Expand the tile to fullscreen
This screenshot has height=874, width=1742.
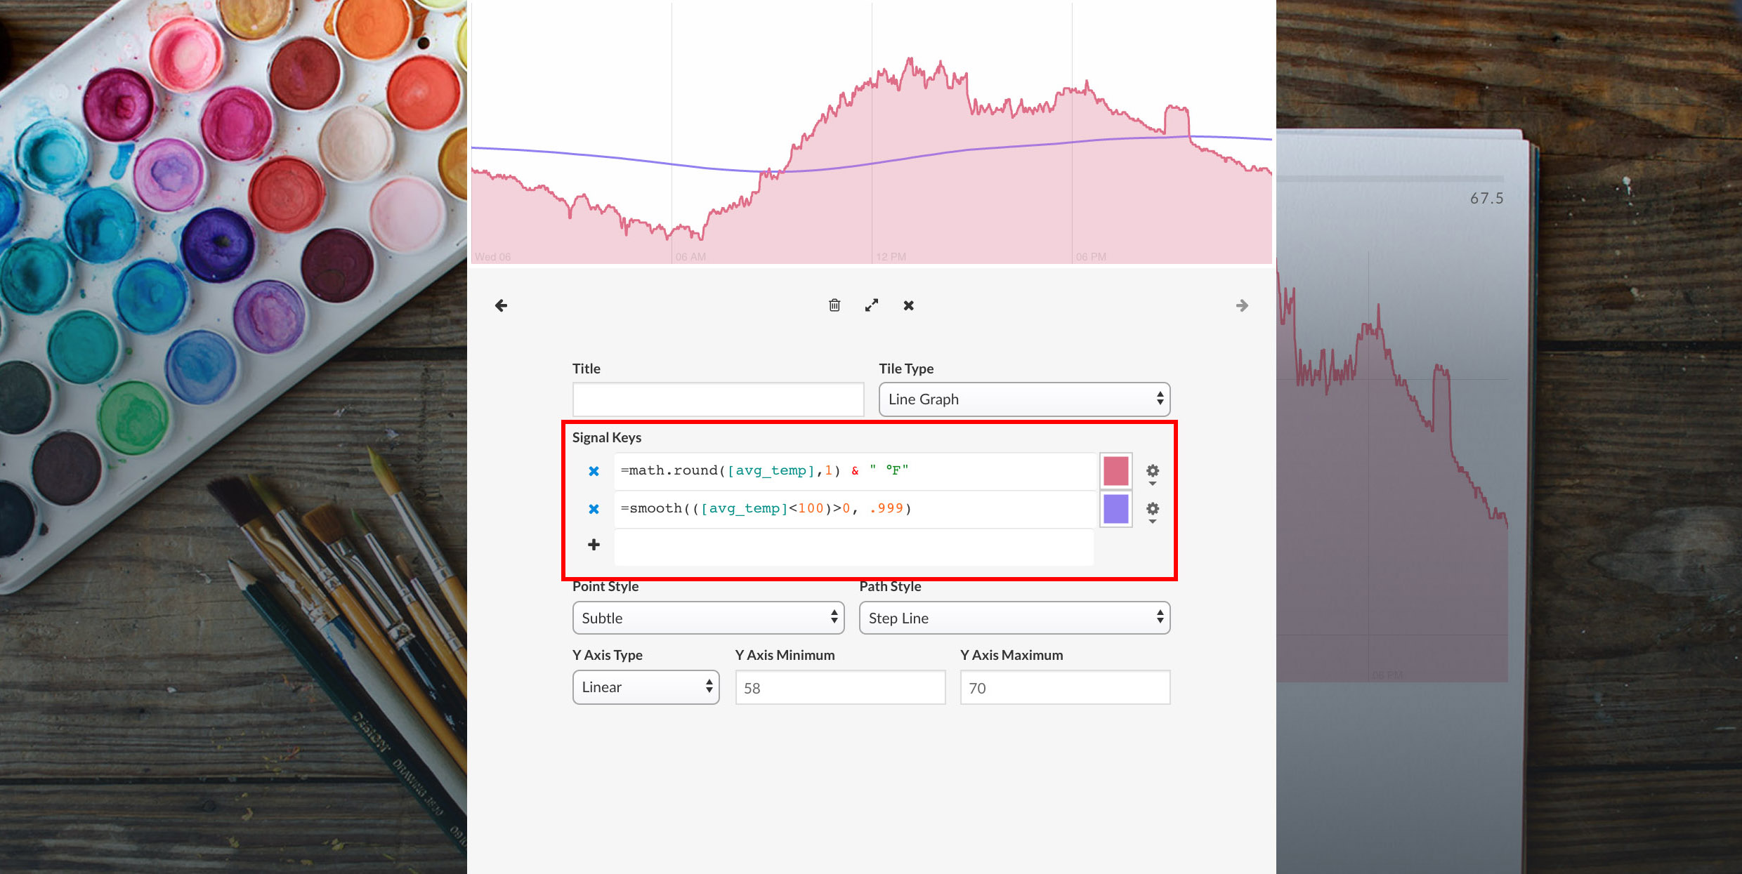click(x=872, y=305)
